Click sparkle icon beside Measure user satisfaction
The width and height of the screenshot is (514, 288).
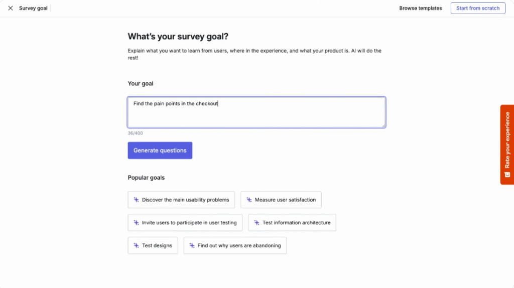(249, 200)
